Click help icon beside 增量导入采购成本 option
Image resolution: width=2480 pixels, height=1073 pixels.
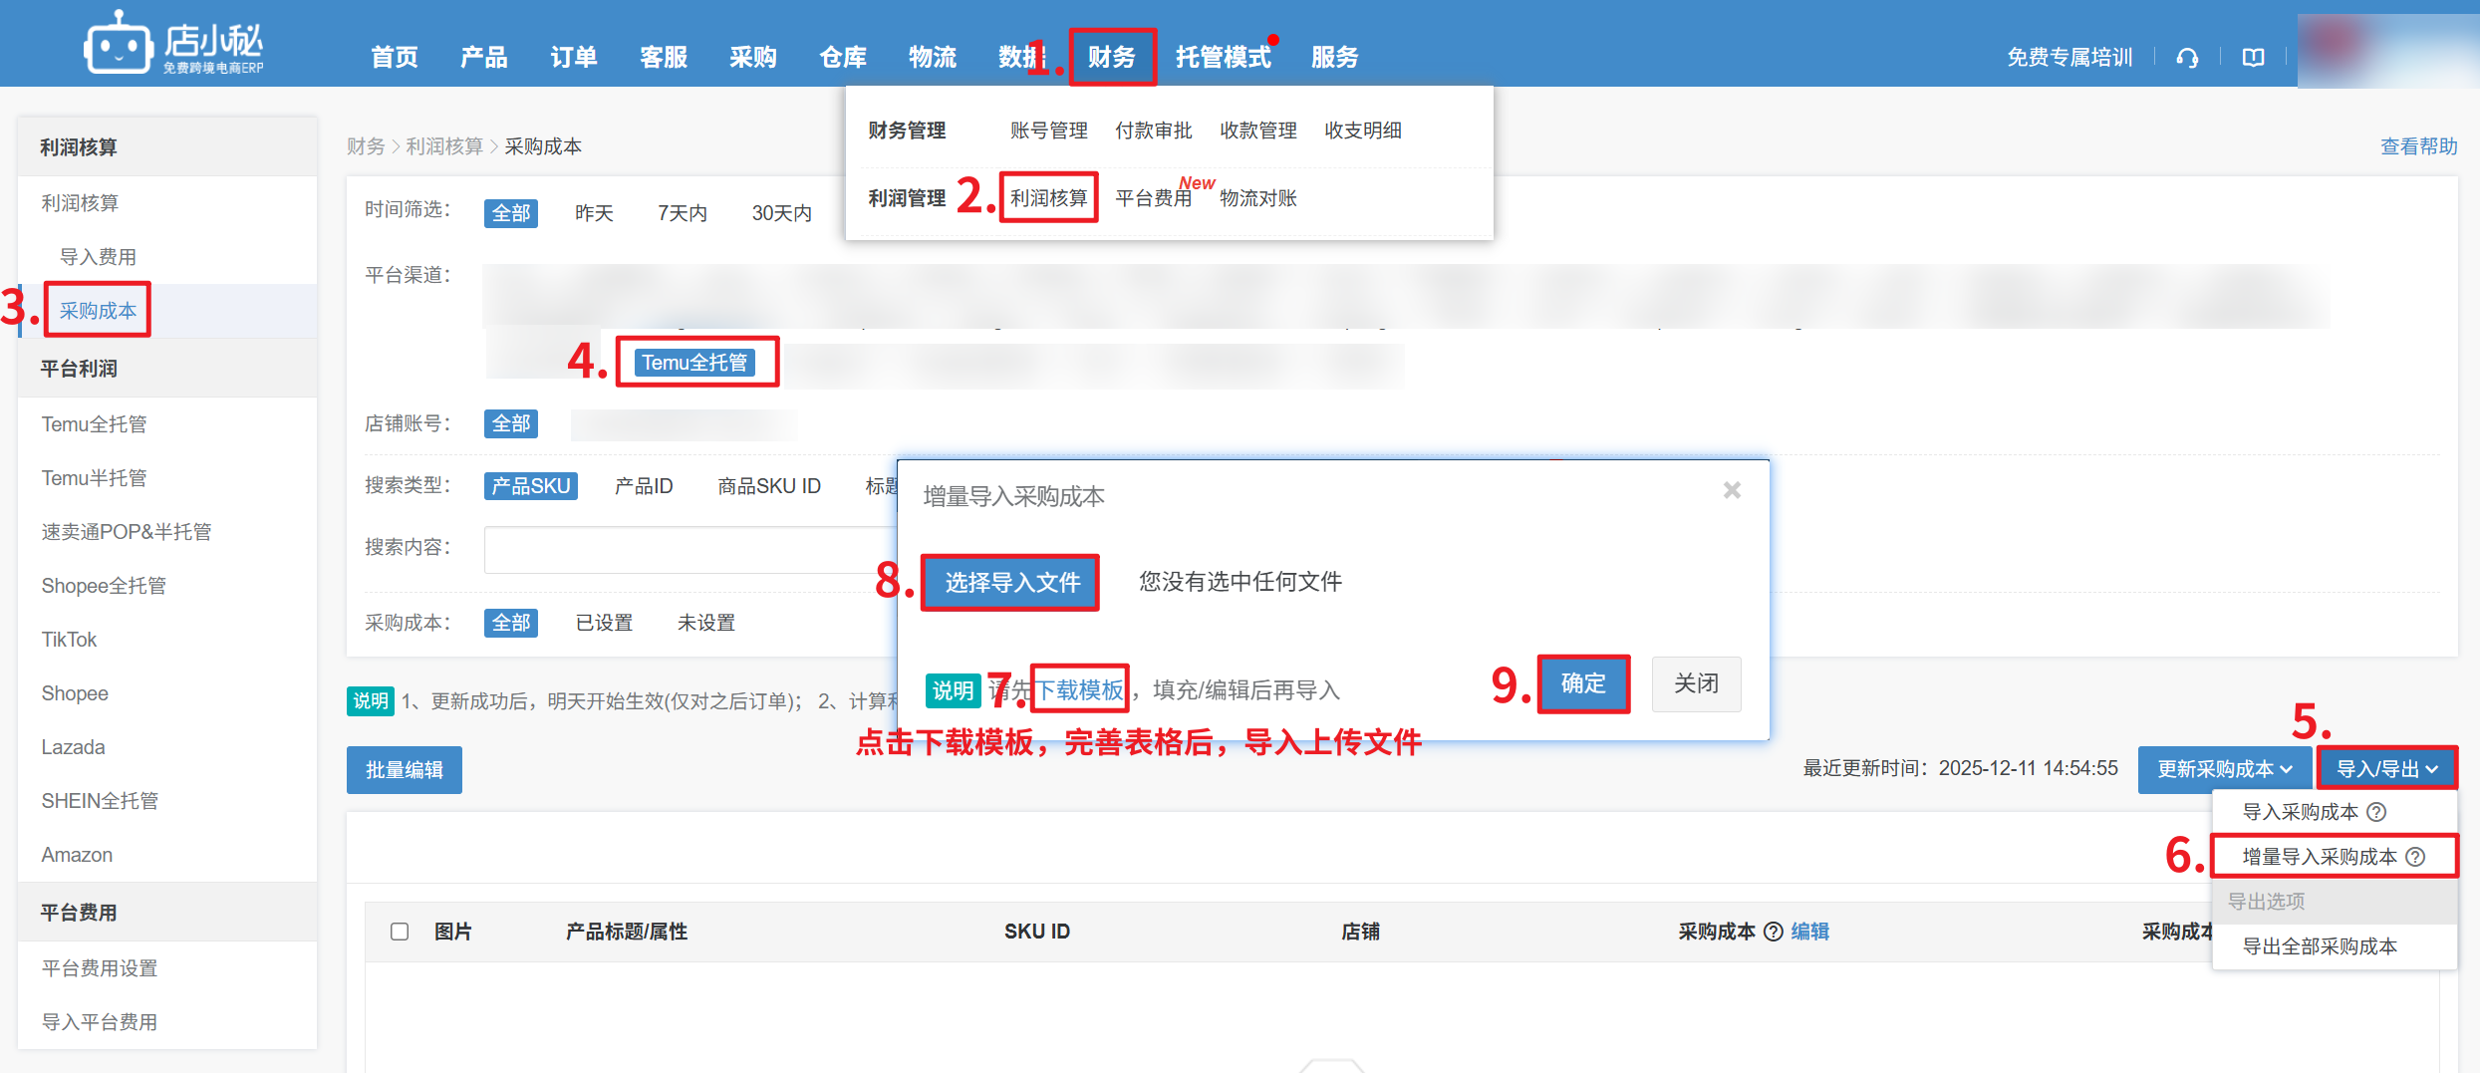coord(2415,857)
